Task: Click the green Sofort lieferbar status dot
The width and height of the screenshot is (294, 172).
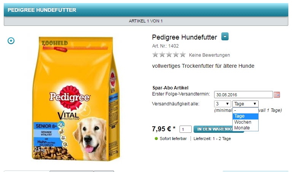Action: tap(156, 139)
